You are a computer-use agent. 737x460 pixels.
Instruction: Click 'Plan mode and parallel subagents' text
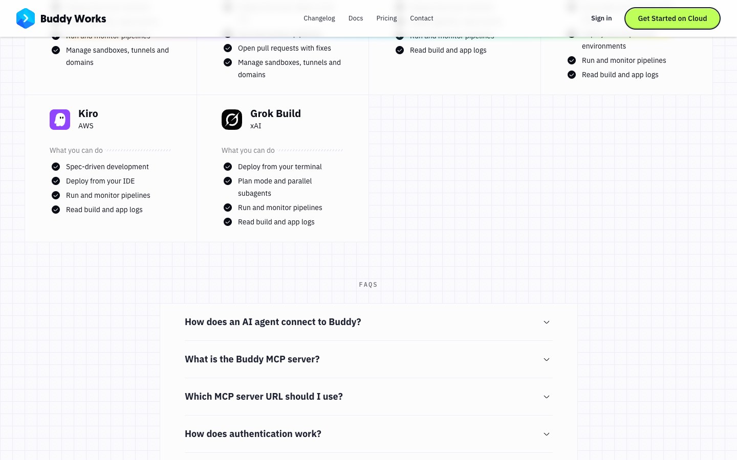tap(275, 187)
